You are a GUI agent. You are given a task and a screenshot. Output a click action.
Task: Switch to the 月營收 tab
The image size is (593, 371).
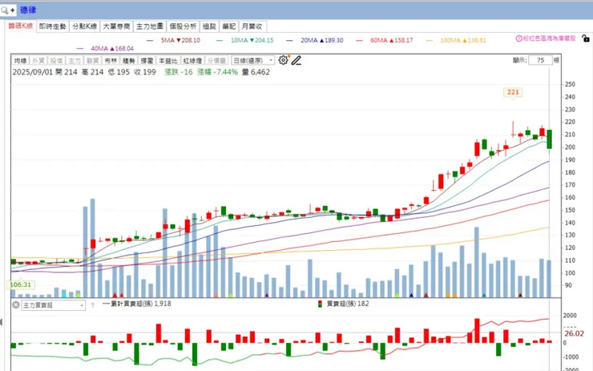click(252, 26)
